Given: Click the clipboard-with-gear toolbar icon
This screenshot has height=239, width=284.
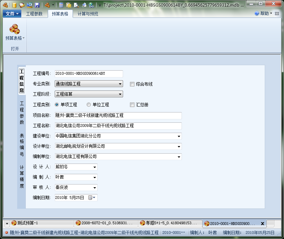Looking at the screenshot, I should 68,4.
